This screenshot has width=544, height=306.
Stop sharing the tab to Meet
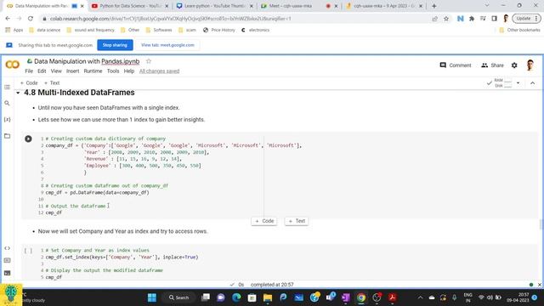[x=115, y=45]
